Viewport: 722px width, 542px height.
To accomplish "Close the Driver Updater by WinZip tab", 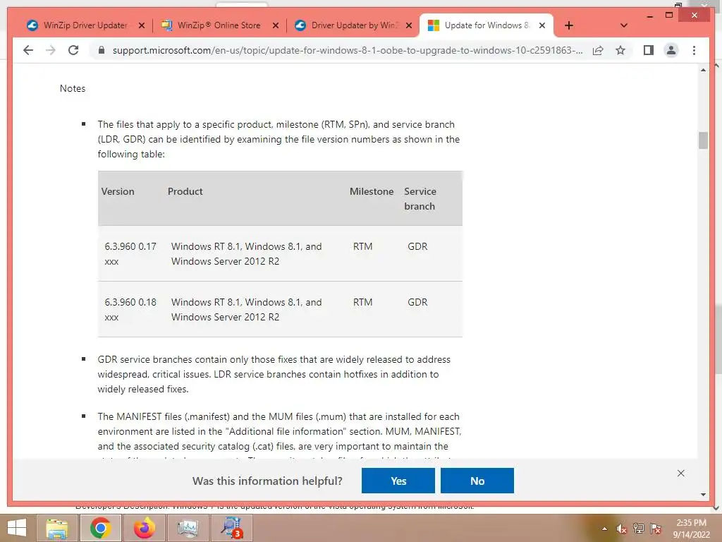I will (x=409, y=25).
